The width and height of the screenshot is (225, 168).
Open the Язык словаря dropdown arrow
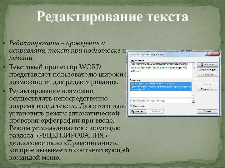[x=193, y=101]
